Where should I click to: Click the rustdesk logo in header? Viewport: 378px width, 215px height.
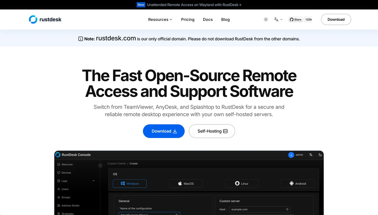(x=45, y=19)
